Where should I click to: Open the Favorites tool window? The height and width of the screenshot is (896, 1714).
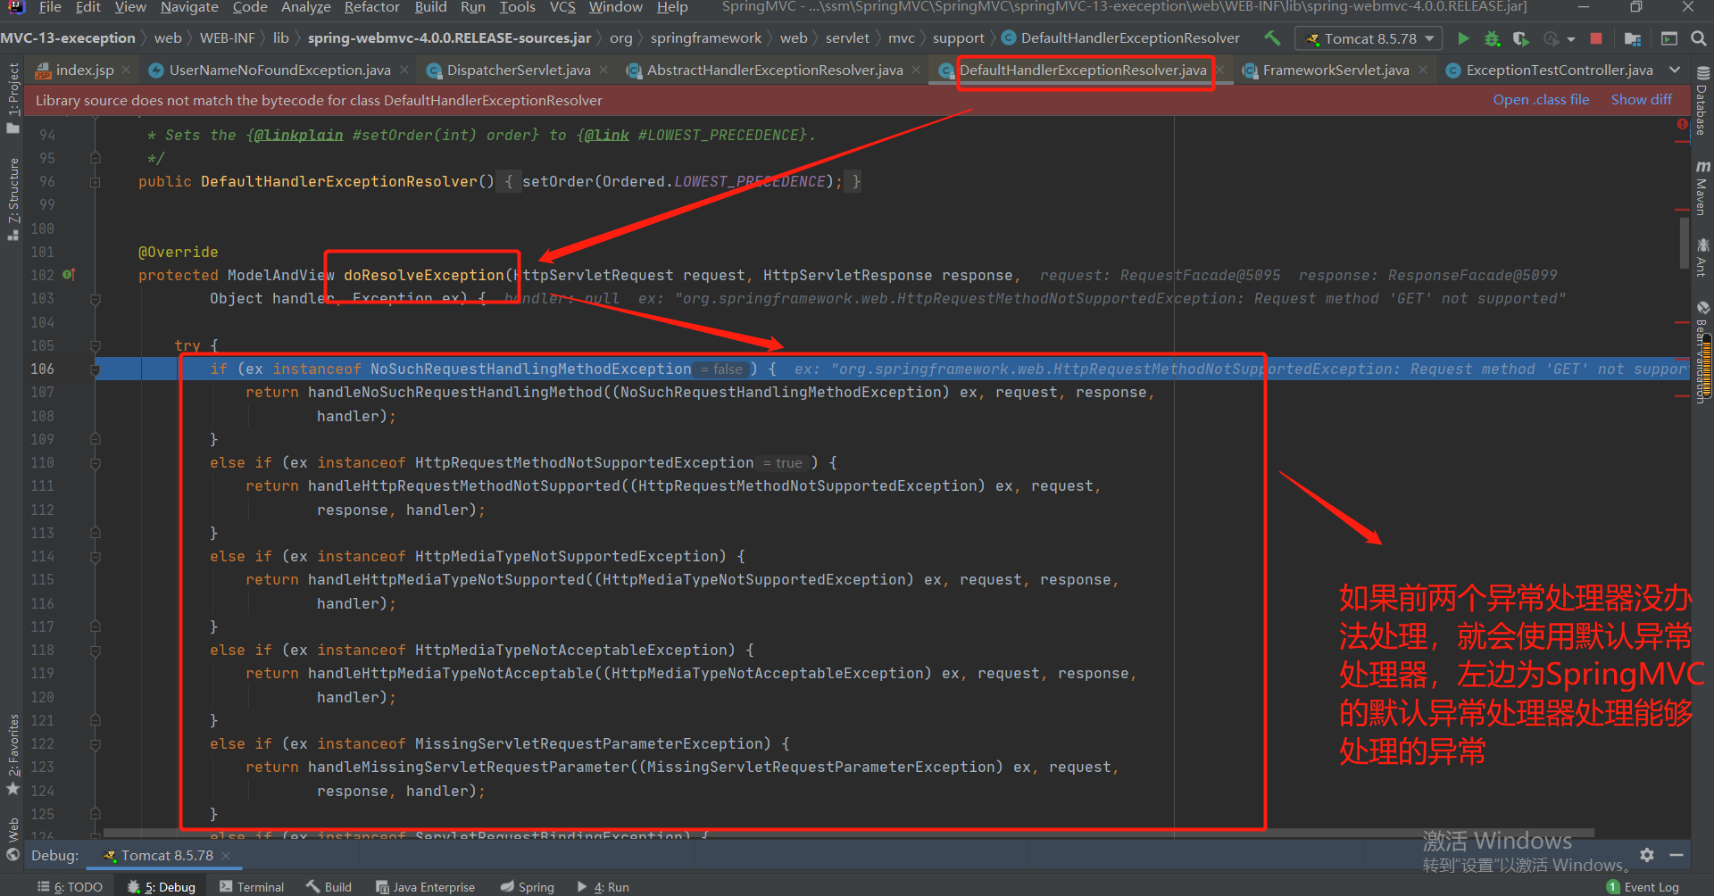click(12, 753)
